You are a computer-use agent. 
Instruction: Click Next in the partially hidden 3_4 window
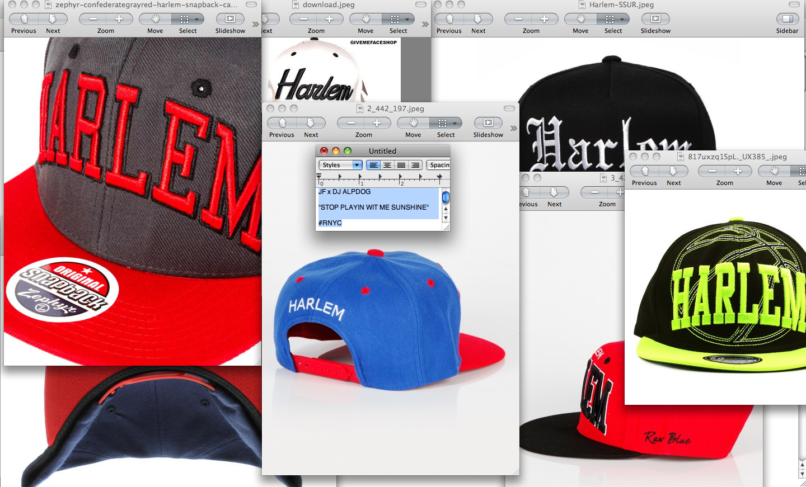pyautogui.click(x=554, y=192)
